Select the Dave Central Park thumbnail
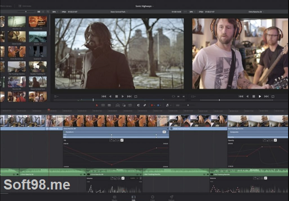This screenshot has height=201, width=289. point(38,82)
